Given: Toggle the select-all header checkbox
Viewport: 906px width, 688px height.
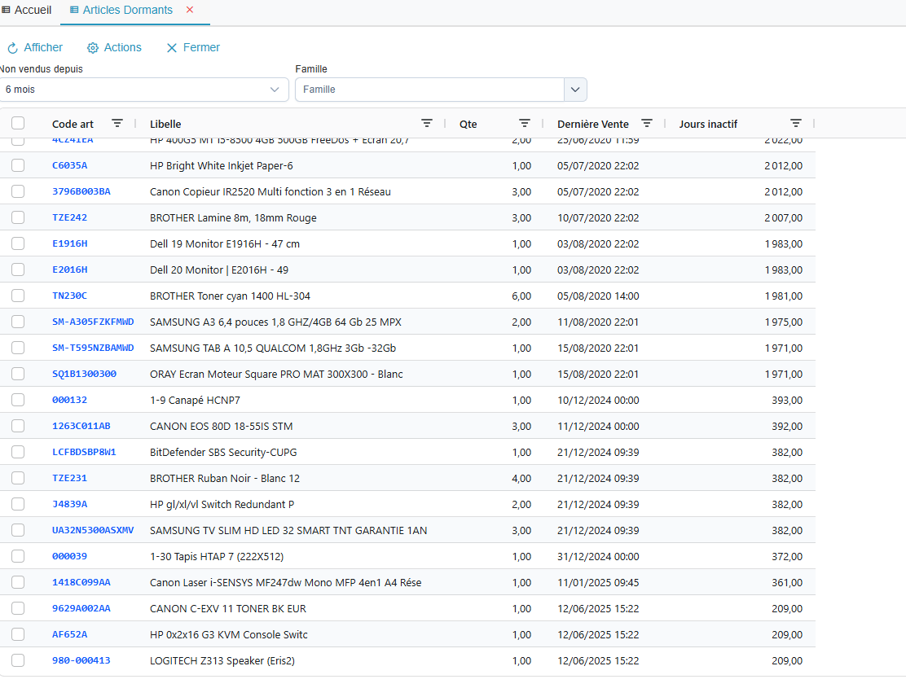Looking at the screenshot, I should 18,124.
